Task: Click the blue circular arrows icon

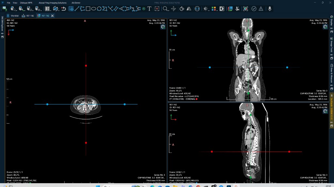Action: click(x=197, y=9)
